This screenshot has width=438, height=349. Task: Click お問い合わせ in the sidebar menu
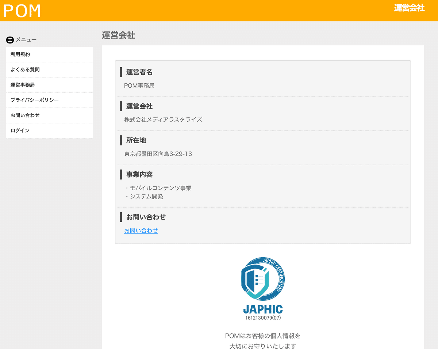pos(24,115)
